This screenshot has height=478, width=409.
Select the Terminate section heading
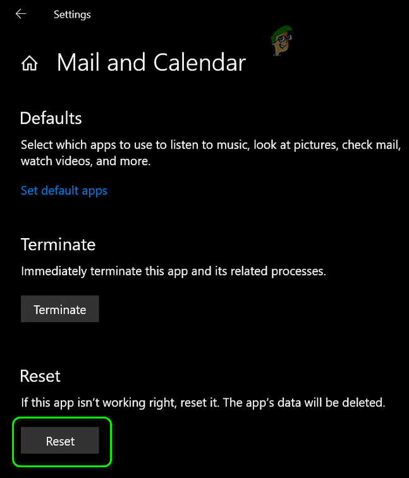click(x=58, y=244)
